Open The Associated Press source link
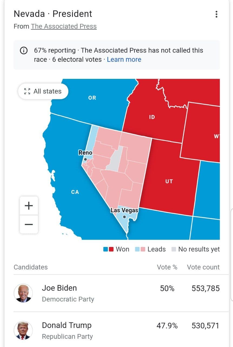The width and height of the screenshot is (233, 347). point(64,26)
